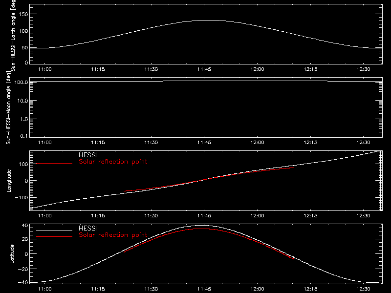
Task: Click 12:00 time label under Moon angle plot
Action: tap(258, 142)
